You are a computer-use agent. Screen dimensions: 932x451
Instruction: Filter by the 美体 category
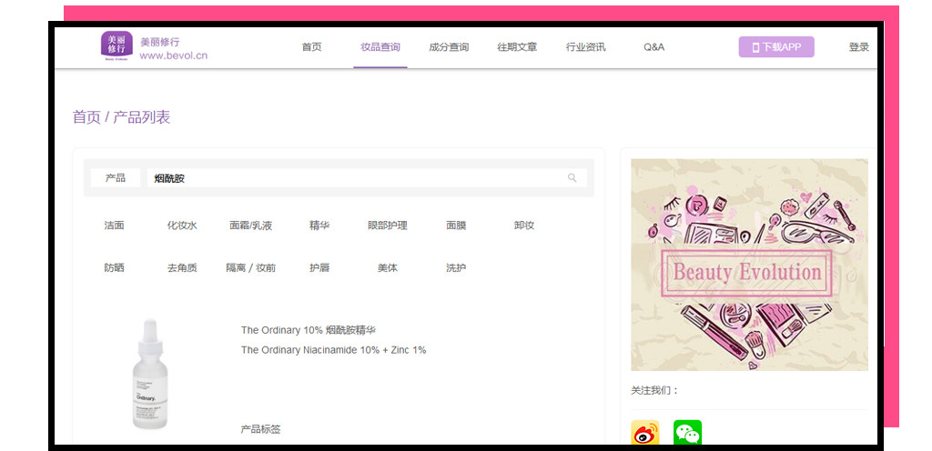click(x=388, y=267)
